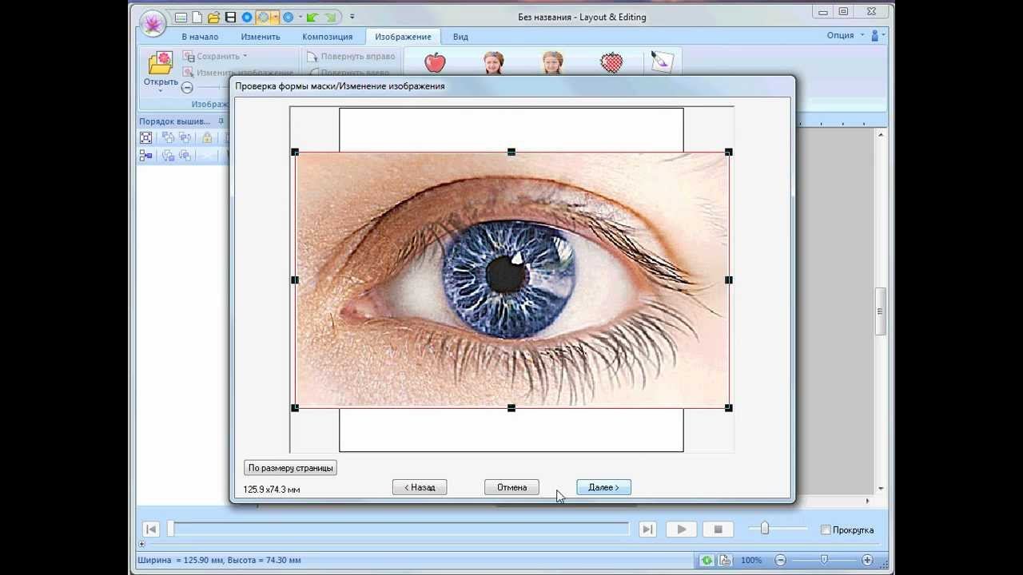This screenshot has width=1023, height=575.
Task: Enable the "Прокрутка" checkbox
Action: click(x=826, y=529)
